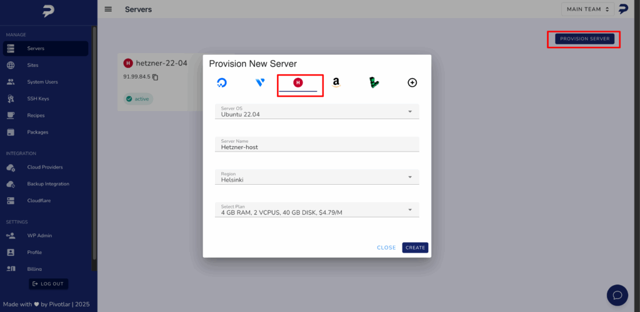
Task: Open Billing in the sidebar
Action: pos(45,268)
